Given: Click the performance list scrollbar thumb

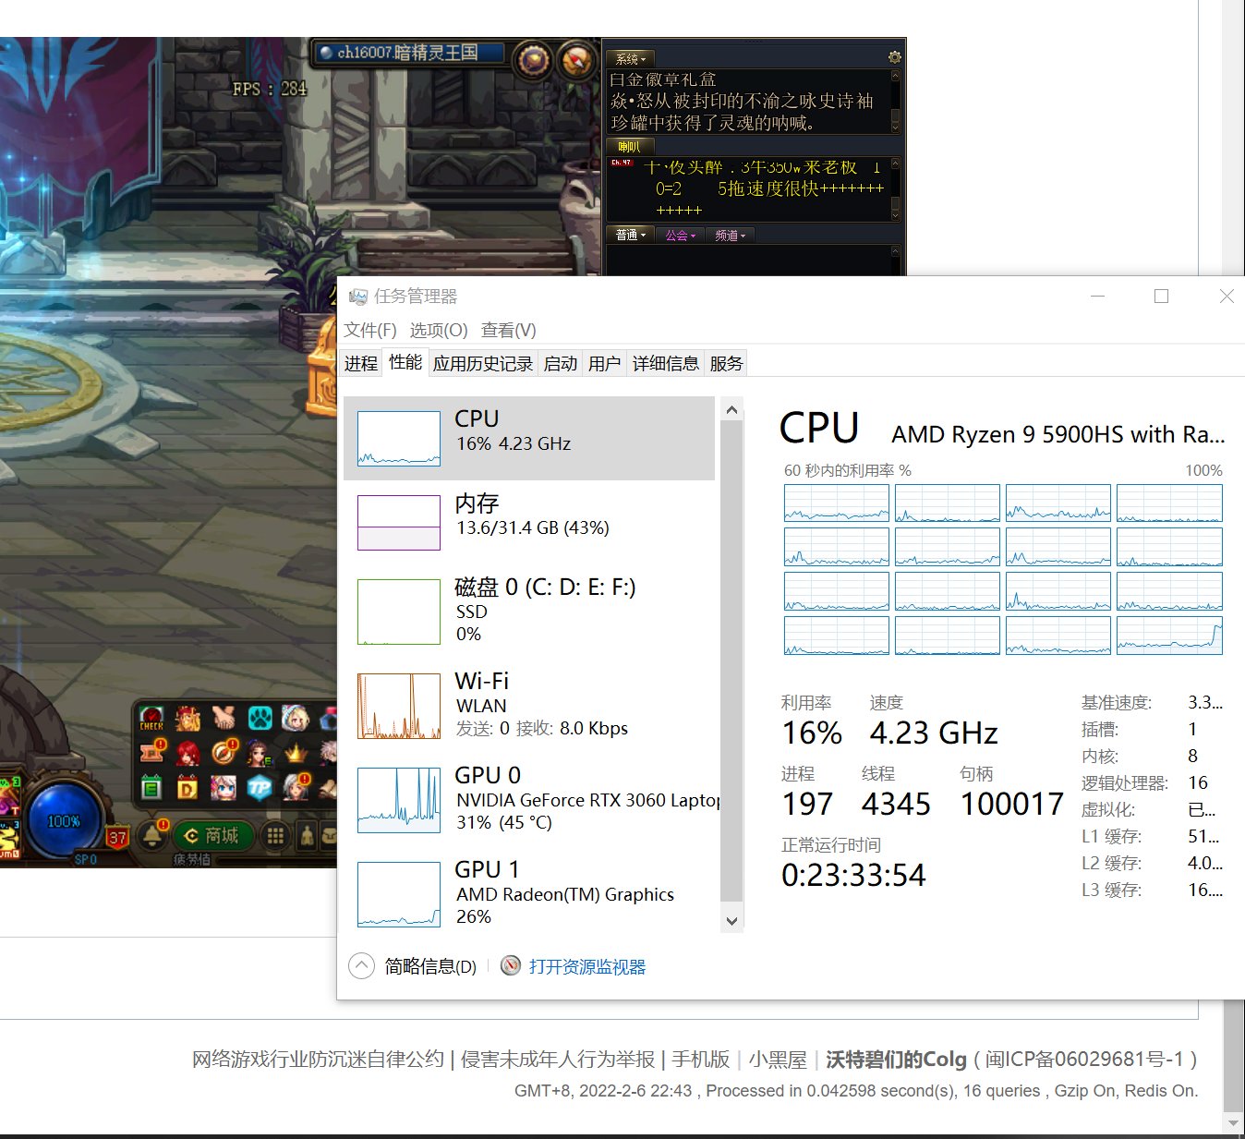Looking at the screenshot, I should tap(731, 661).
